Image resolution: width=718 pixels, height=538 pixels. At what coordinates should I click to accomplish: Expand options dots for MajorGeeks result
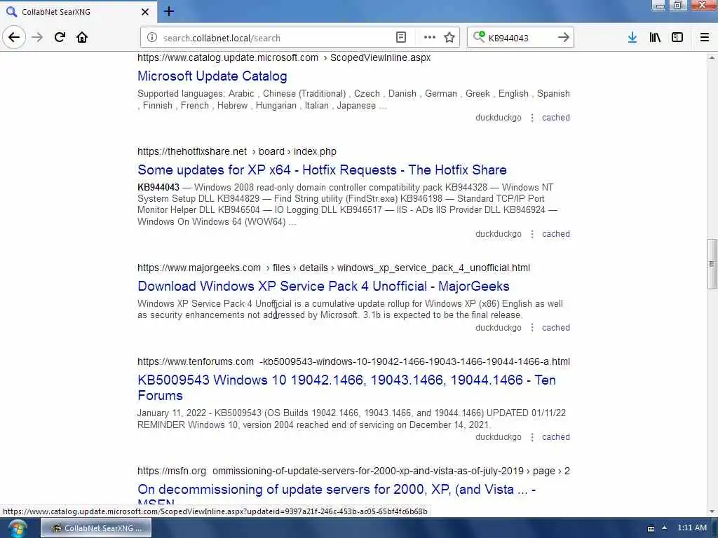[x=531, y=328]
